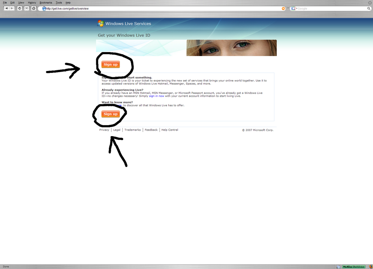Open the Privacy footer link
373x269 pixels.
tap(104, 130)
